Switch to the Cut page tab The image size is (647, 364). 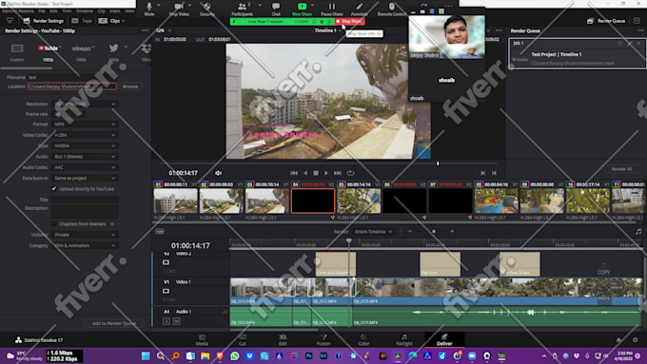243,340
